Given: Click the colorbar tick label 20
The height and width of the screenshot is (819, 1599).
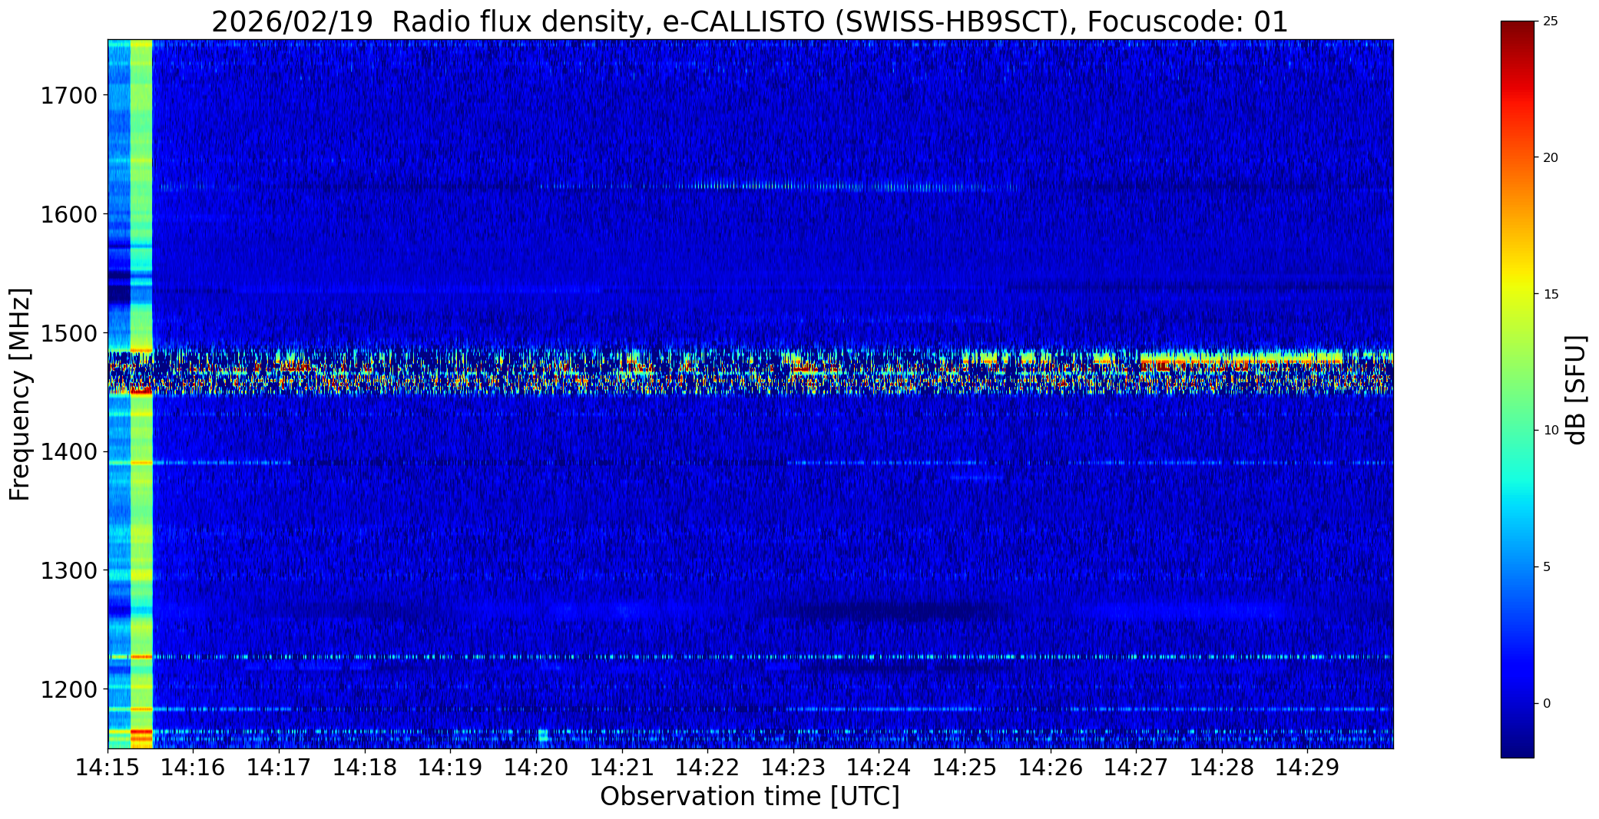Looking at the screenshot, I should pyautogui.click(x=1551, y=158).
